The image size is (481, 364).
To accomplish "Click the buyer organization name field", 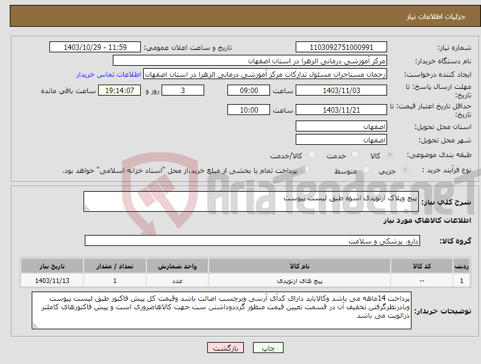I will point(250,61).
